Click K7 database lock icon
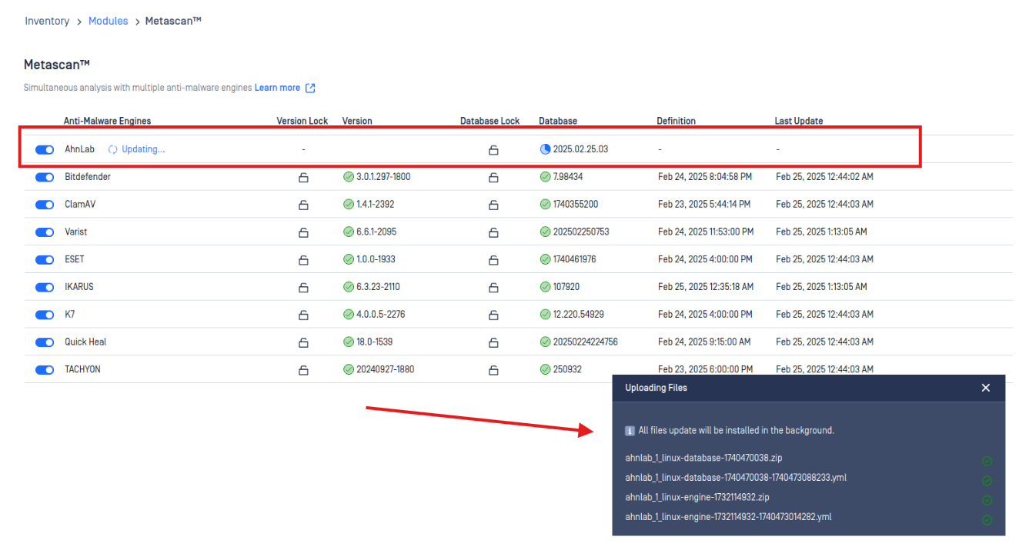1019x547 pixels. coord(493,315)
